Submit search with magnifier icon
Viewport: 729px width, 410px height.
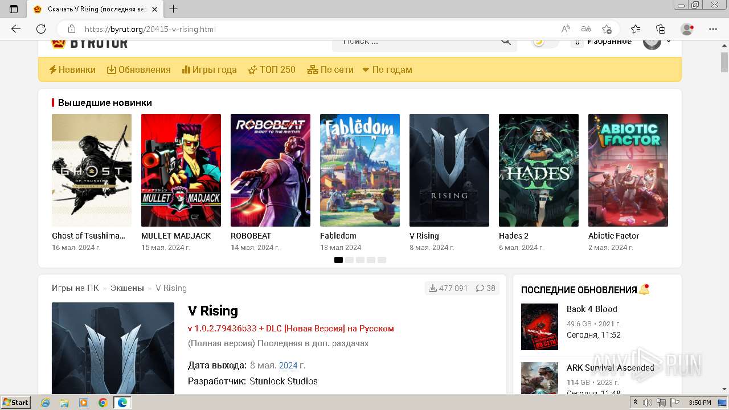pos(506,41)
